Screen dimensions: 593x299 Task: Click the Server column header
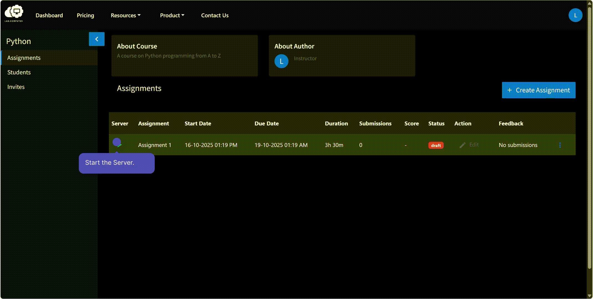click(120, 123)
